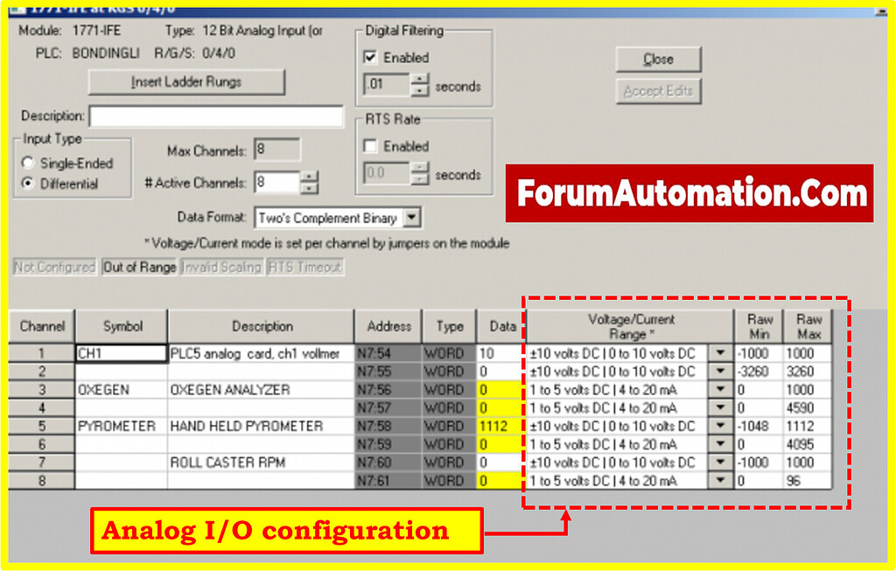Open channel 8 Voltage/Current Range dropdown
Viewport: 896px width, 571px height.
(721, 480)
